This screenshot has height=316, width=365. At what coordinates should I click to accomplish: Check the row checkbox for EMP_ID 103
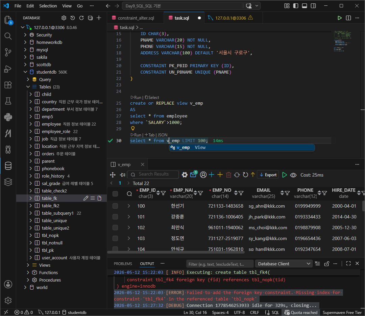[115, 238]
